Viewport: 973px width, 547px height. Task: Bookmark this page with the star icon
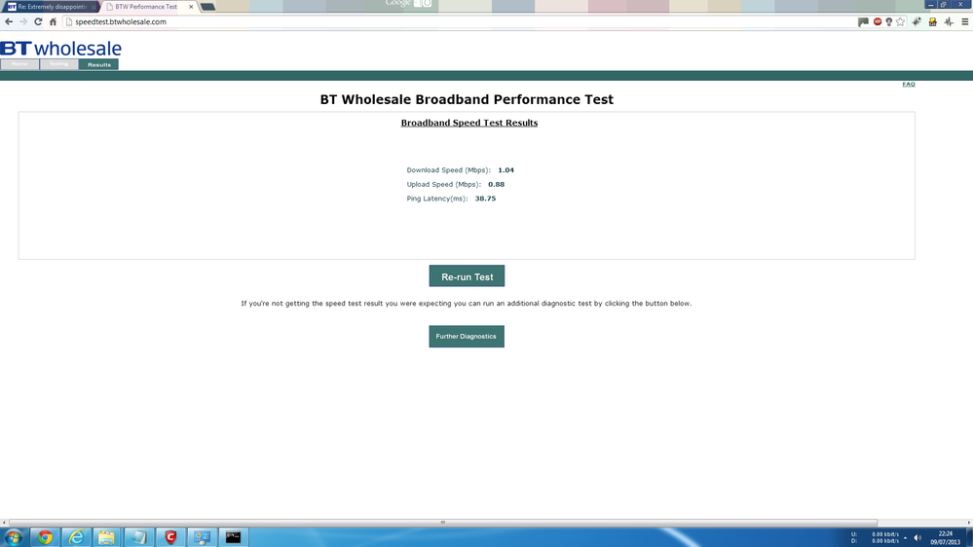(900, 21)
